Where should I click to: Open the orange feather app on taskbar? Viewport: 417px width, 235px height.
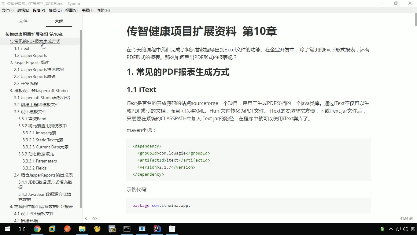(67, 229)
